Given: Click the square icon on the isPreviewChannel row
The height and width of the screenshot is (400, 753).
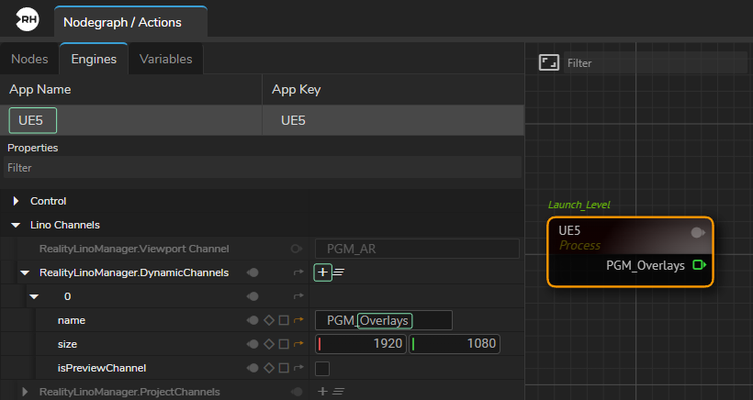Looking at the screenshot, I should click(283, 368).
